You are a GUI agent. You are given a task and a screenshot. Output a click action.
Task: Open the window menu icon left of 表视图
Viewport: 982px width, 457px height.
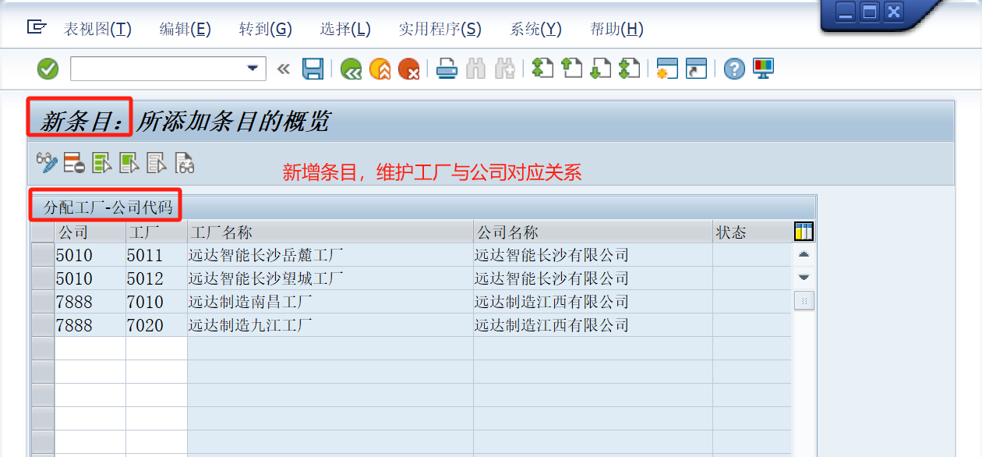pos(36,28)
